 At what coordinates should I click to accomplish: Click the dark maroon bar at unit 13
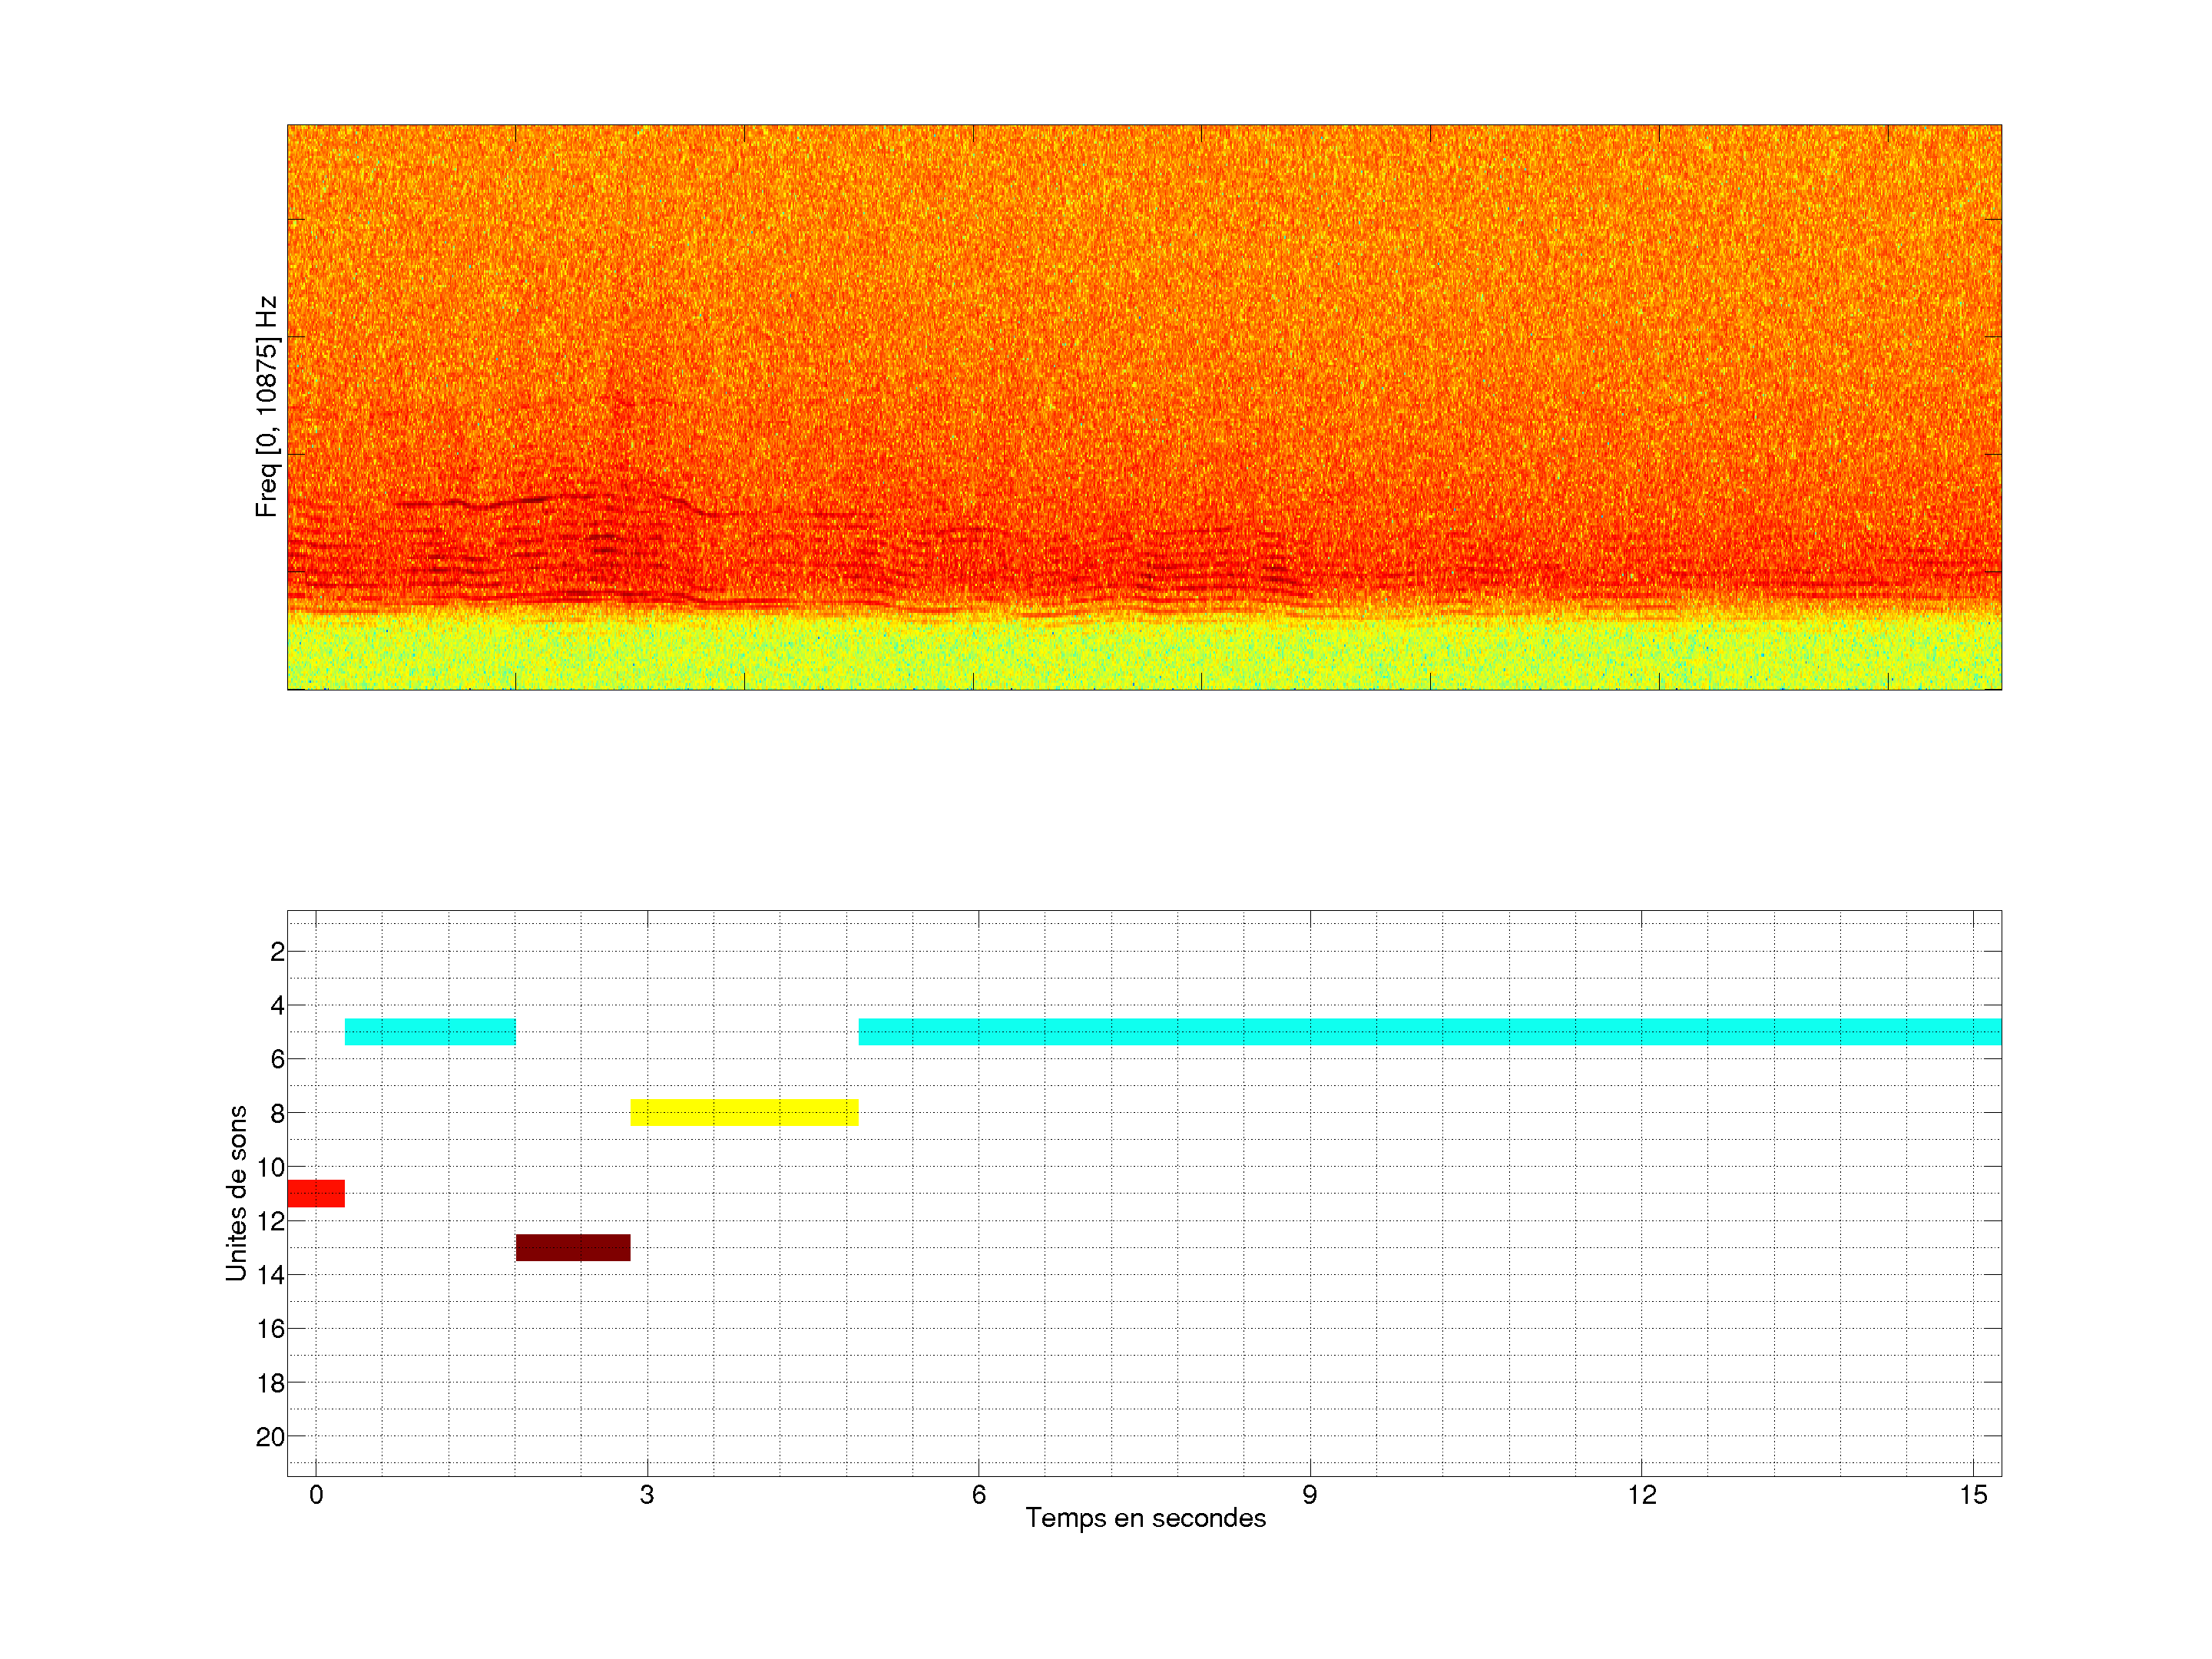coord(573,1247)
